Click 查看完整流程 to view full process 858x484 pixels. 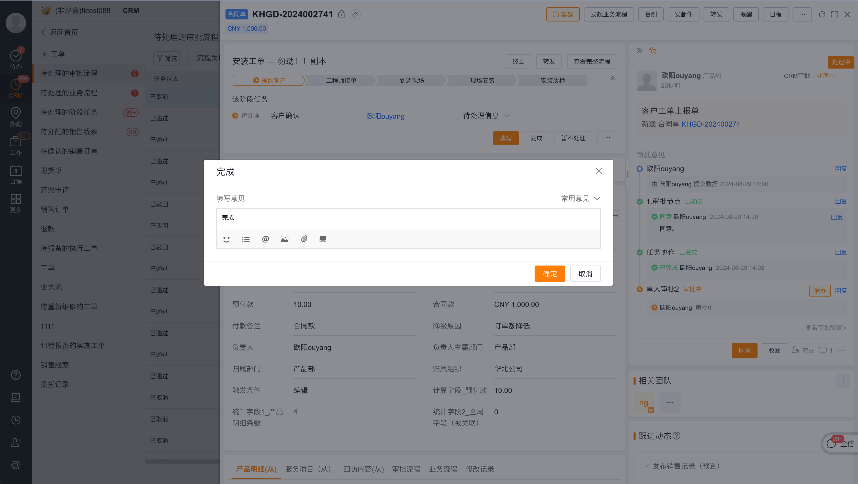tap(592, 61)
